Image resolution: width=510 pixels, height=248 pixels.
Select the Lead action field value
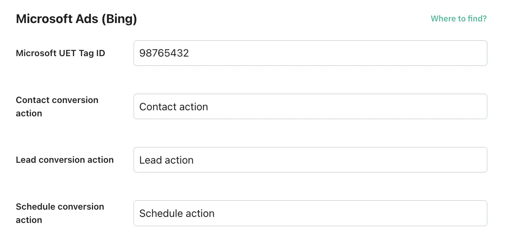pyautogui.click(x=166, y=160)
